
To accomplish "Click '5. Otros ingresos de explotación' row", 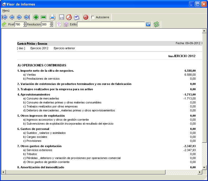I will (x=41, y=116).
